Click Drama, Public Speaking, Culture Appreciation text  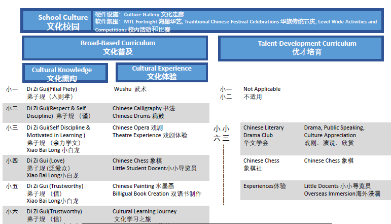334,132
